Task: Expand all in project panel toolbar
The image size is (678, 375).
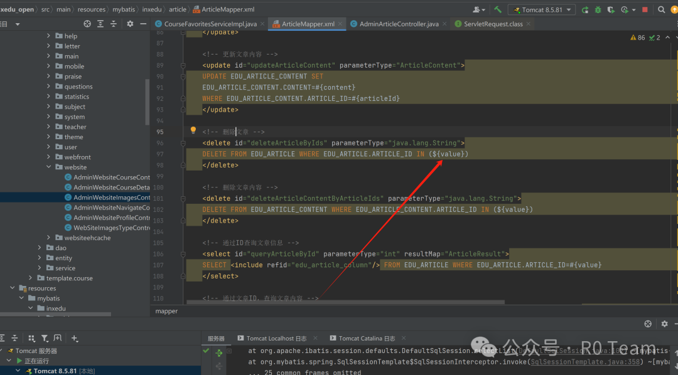Action: [x=100, y=24]
